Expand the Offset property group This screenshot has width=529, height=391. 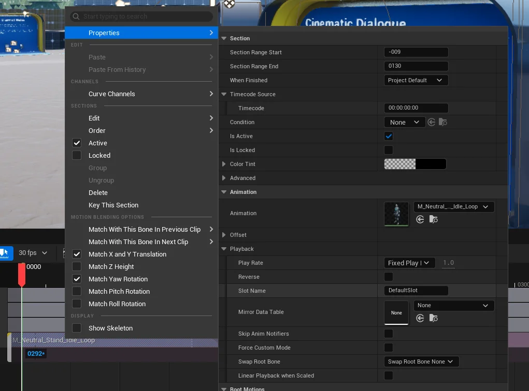(x=224, y=235)
